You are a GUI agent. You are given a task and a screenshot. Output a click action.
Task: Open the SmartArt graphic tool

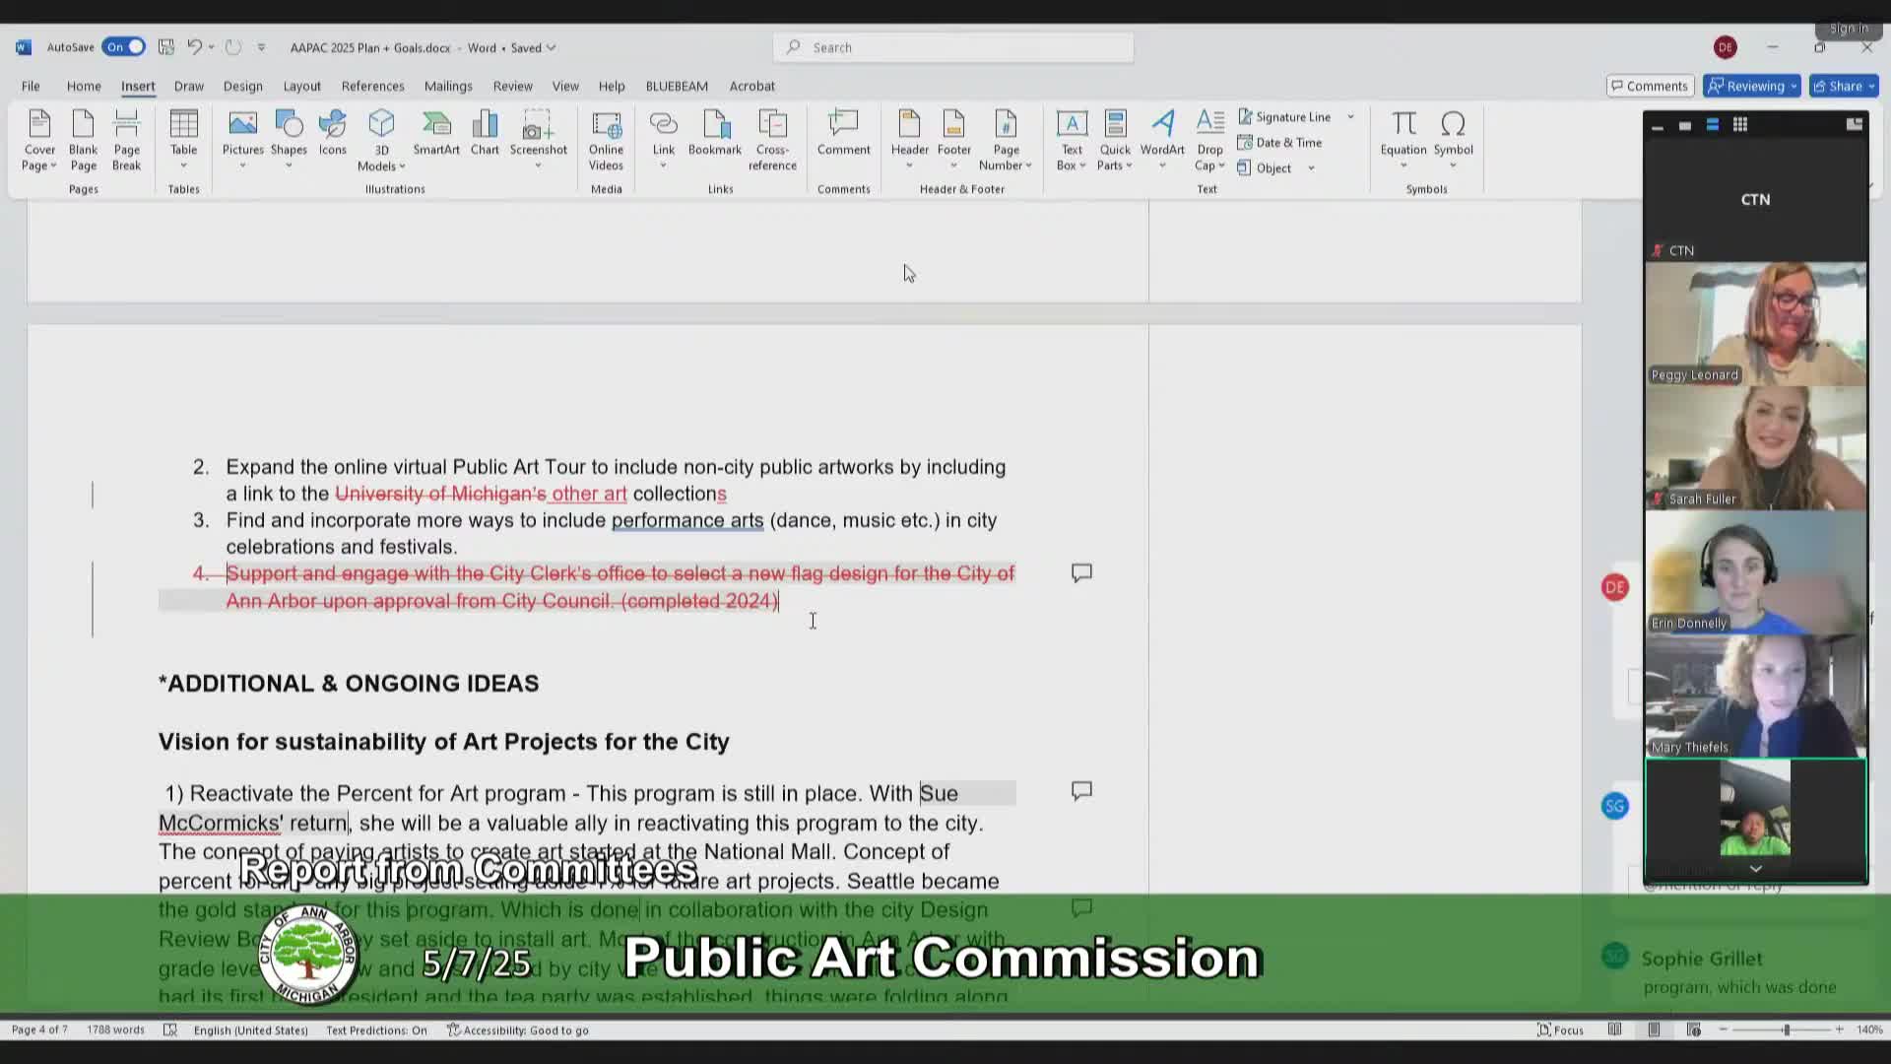coord(436,133)
